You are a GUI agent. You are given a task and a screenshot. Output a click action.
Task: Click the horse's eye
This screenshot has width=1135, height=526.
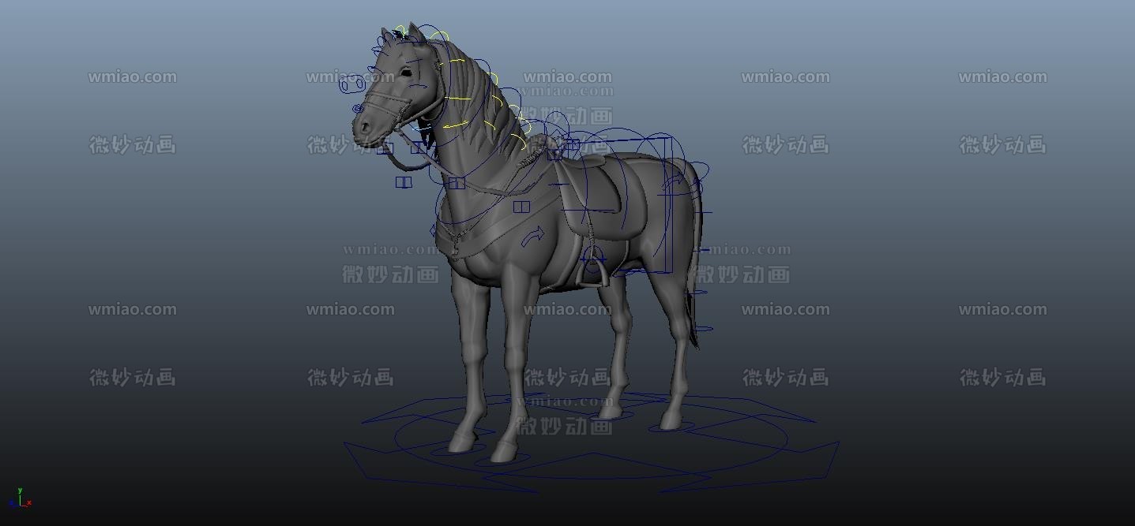[x=405, y=73]
